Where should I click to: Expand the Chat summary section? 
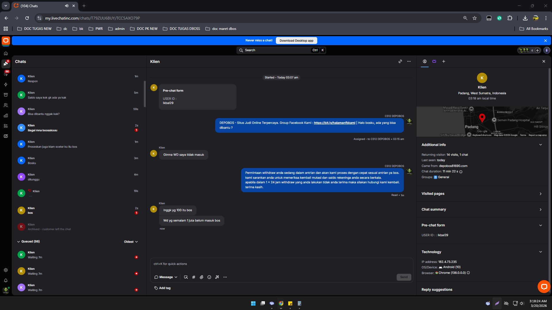tap(540, 210)
